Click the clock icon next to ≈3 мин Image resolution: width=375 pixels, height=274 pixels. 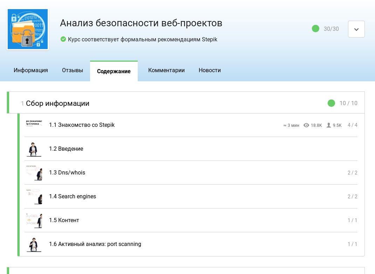pos(285,125)
